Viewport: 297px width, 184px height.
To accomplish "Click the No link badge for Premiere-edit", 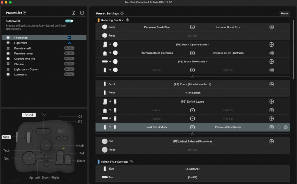I will (69, 48).
